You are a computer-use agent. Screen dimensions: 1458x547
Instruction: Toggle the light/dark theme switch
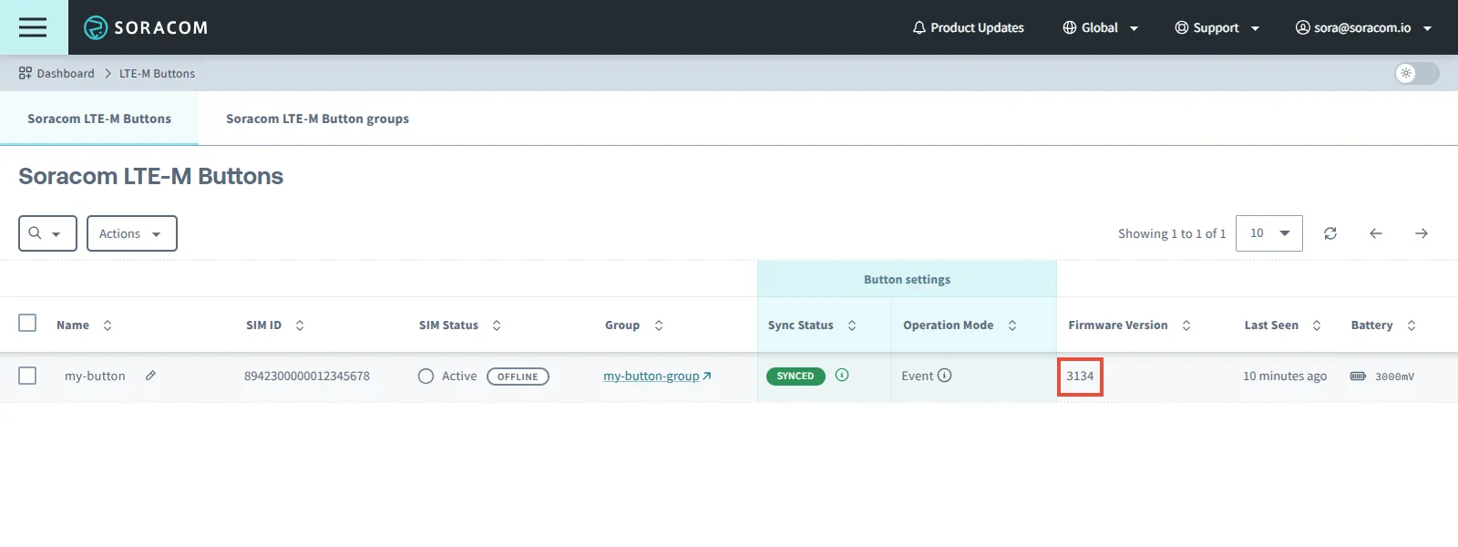tap(1417, 73)
